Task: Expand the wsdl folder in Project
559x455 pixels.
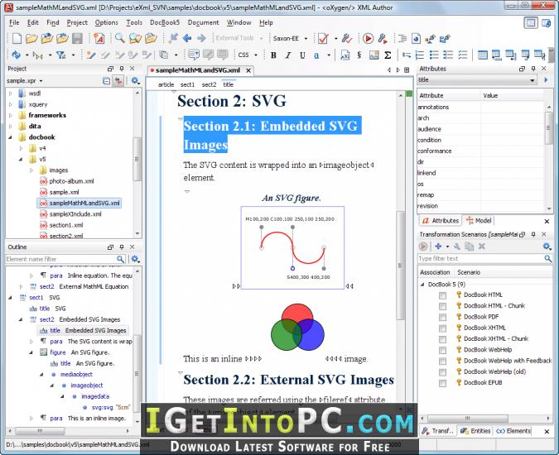Action: [x=11, y=93]
